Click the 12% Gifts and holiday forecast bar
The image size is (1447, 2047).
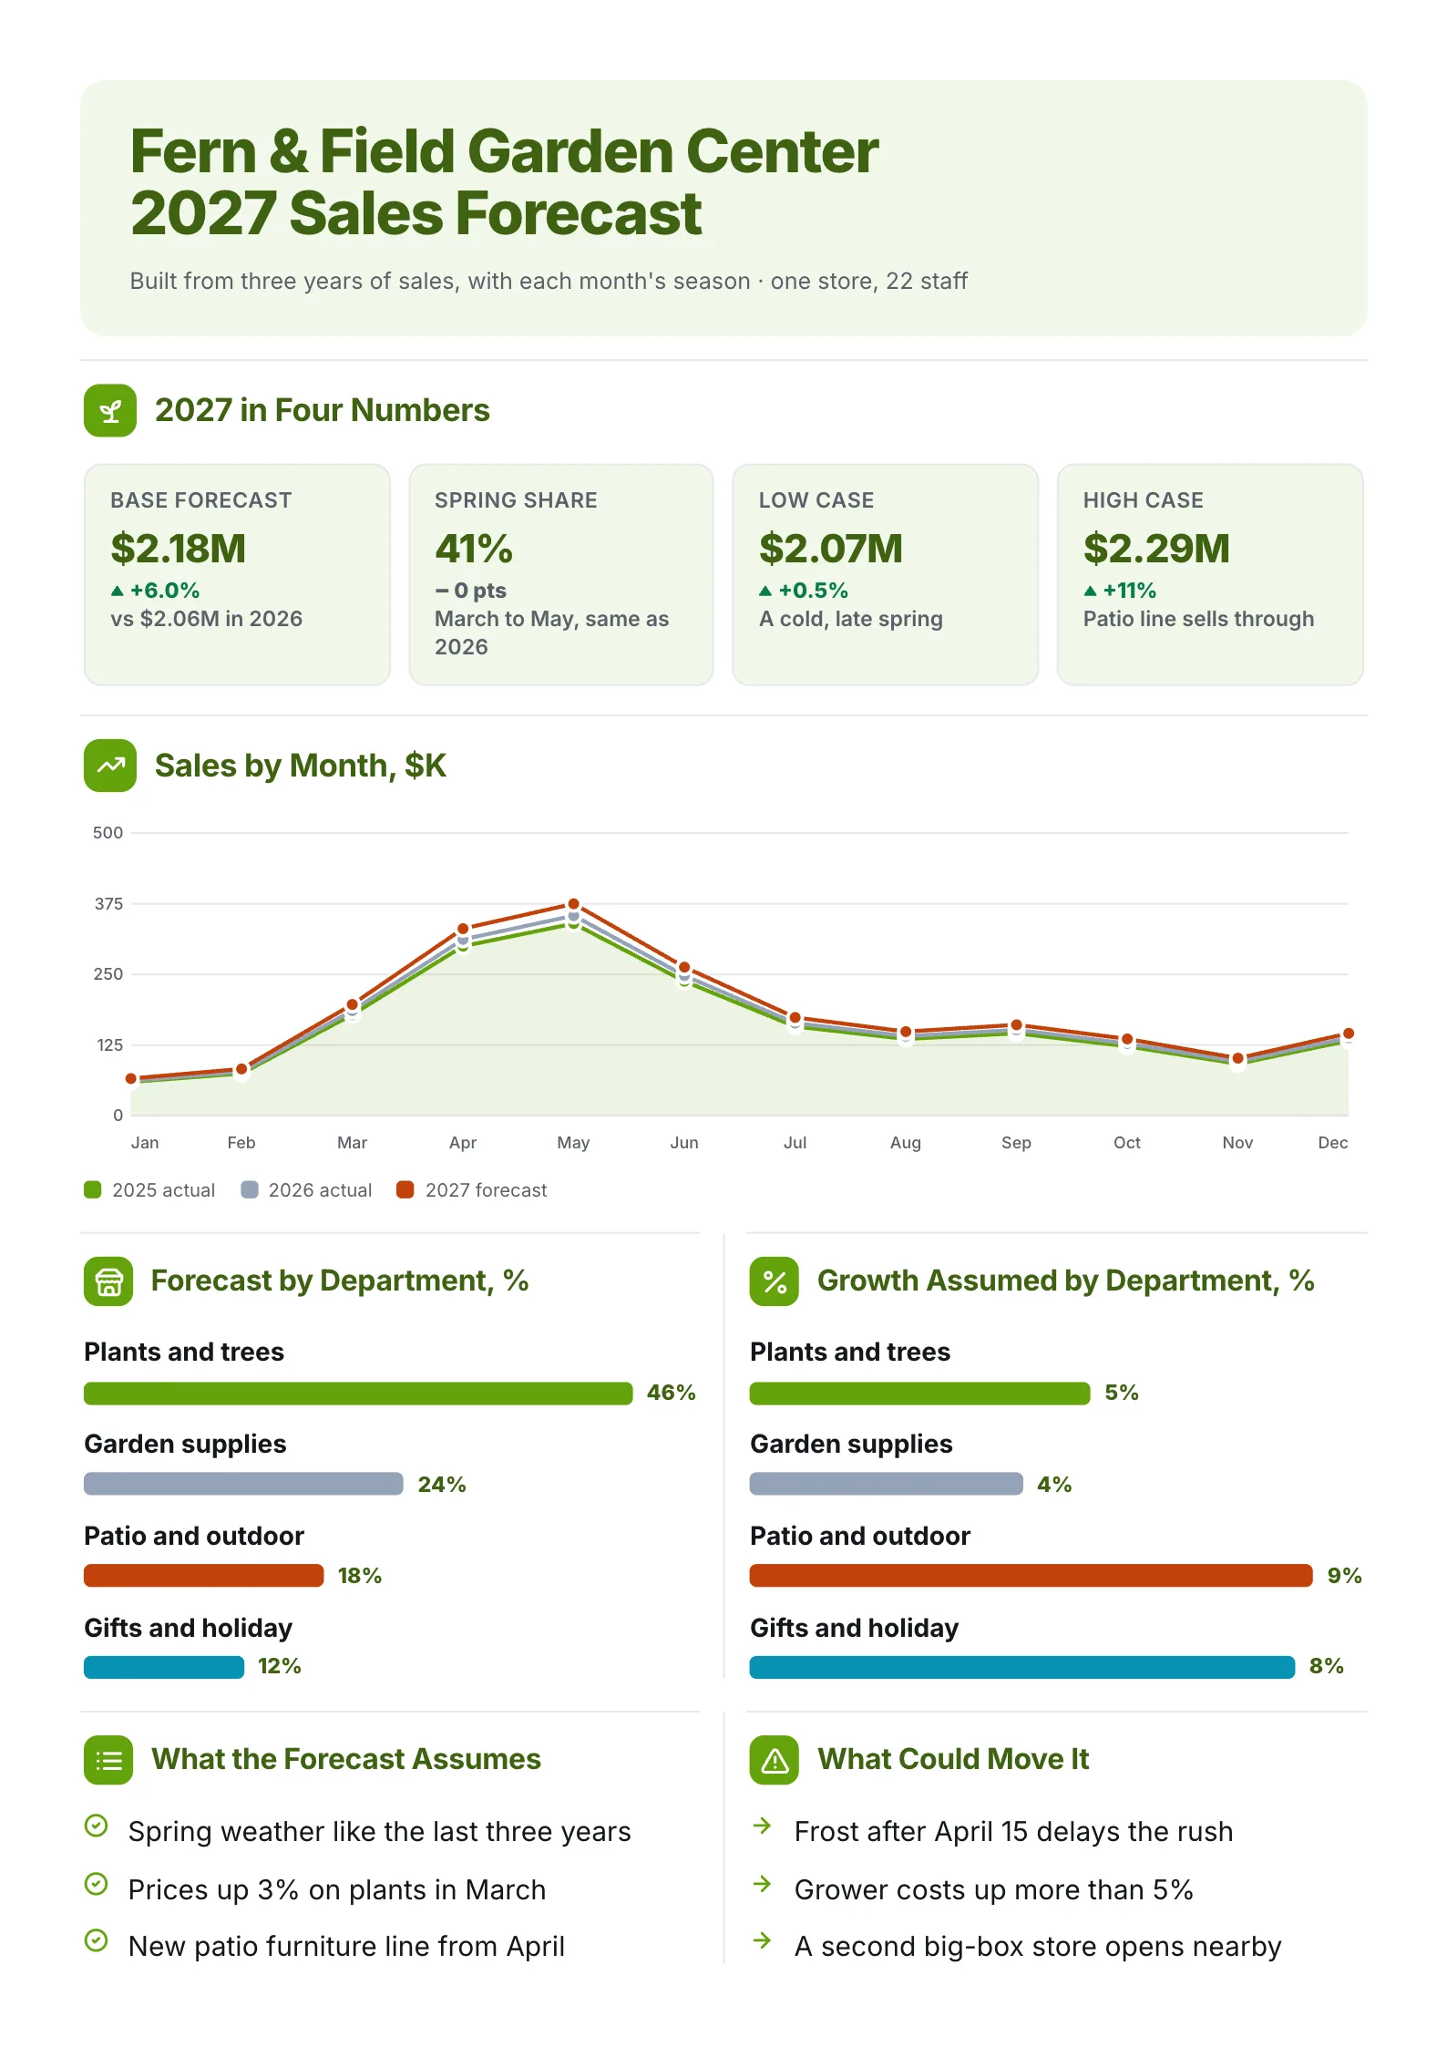click(164, 1667)
